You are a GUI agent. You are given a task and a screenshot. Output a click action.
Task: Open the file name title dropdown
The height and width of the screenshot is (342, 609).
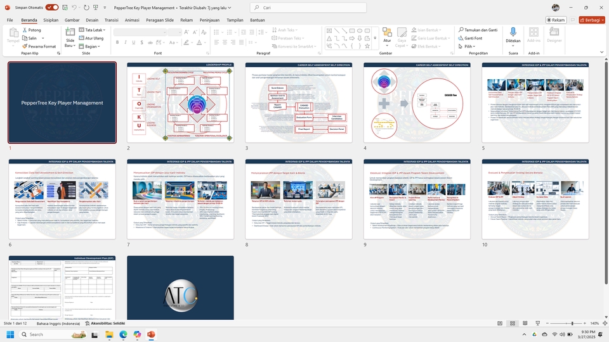click(x=230, y=8)
